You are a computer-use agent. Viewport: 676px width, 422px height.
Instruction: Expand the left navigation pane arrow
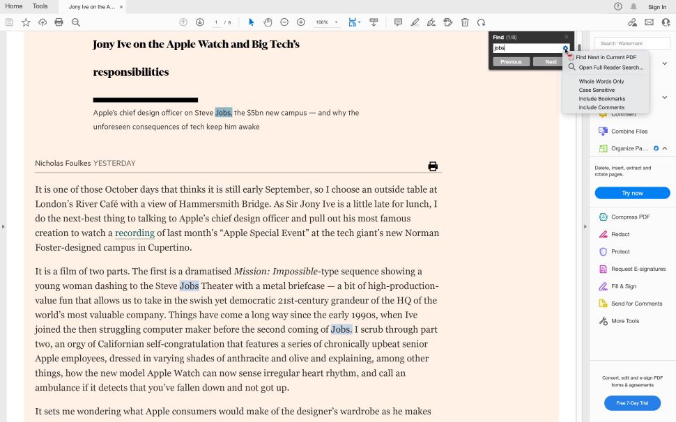3,226
